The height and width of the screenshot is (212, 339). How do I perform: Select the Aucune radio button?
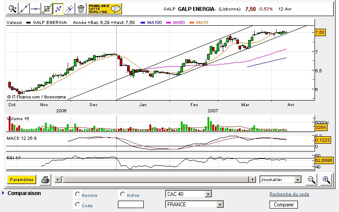pyautogui.click(x=77, y=194)
